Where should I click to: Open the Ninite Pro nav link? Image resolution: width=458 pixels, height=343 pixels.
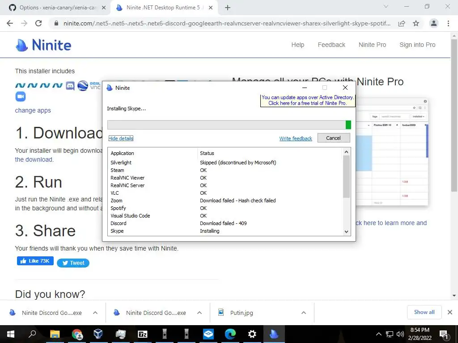pyautogui.click(x=373, y=45)
